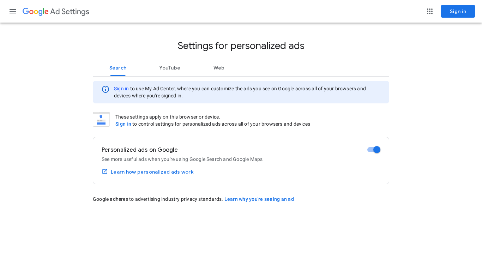
Task: Switch to the Search tab
Action: pyautogui.click(x=118, y=68)
